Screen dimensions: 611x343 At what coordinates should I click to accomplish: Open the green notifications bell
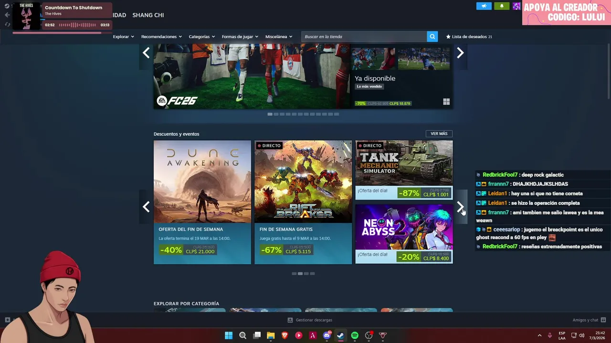tap(502, 6)
